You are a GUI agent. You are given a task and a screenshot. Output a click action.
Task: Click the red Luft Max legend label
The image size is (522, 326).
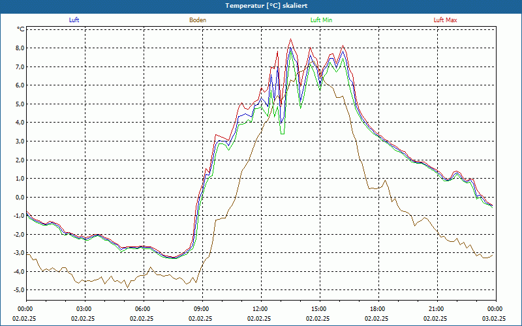[445, 20]
